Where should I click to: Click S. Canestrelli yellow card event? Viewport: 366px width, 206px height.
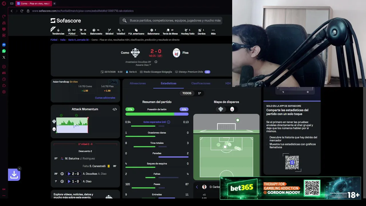(85, 166)
